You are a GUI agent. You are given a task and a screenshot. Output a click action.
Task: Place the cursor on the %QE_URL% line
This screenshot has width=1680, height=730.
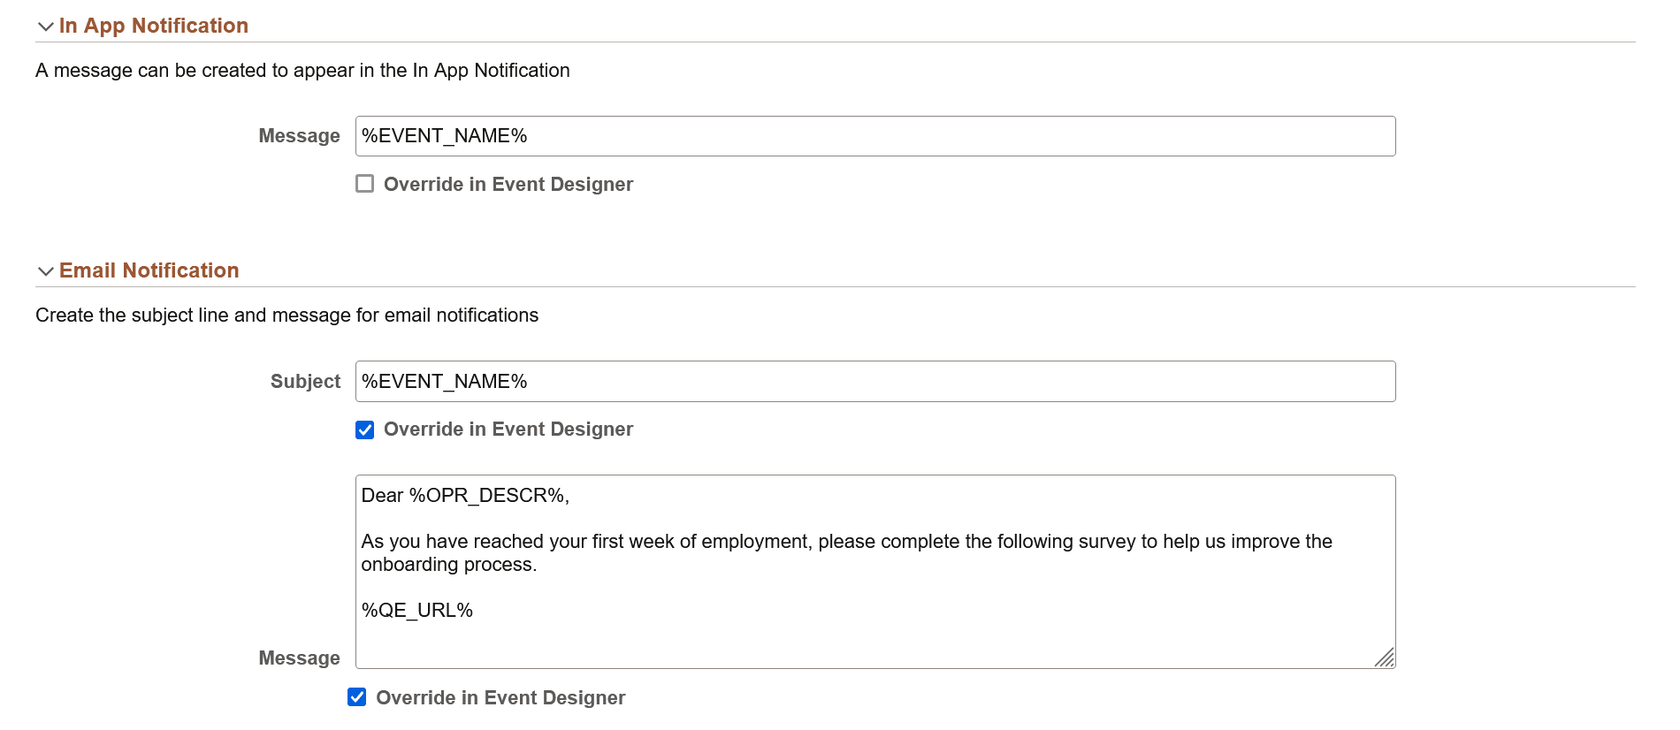416,610
